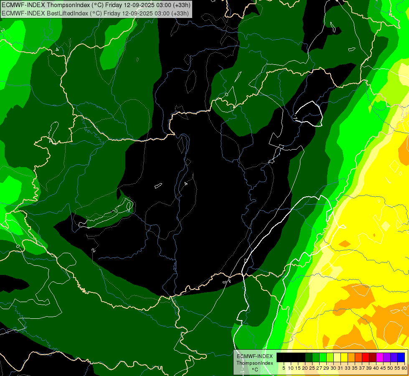Select the dark red 39–40 legend swatch
The width and height of the screenshot is (409, 376).
pyautogui.click(x=373, y=357)
